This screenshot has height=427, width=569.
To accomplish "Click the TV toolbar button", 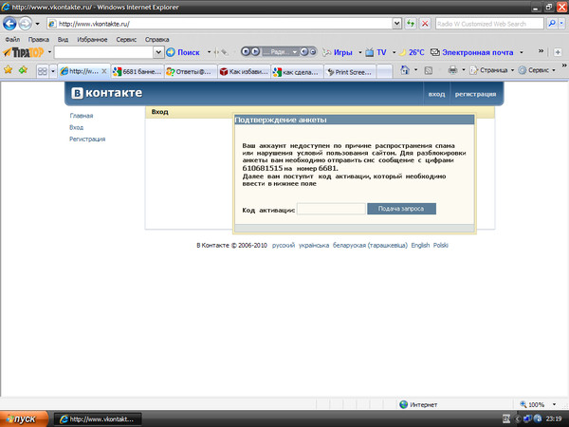I will [x=376, y=52].
